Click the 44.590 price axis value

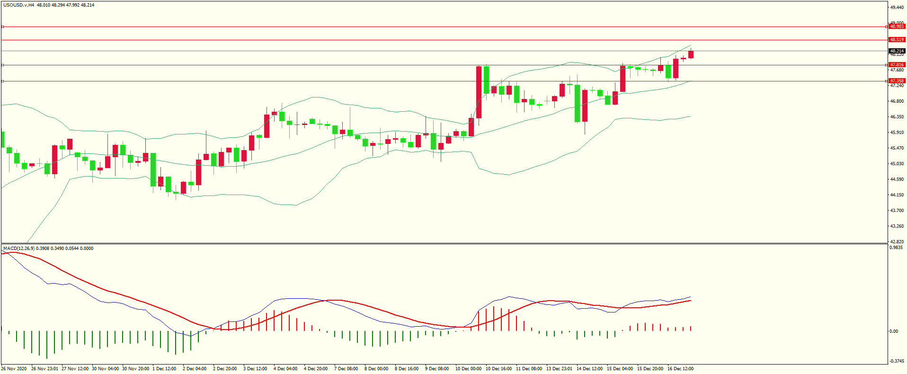tap(897, 179)
